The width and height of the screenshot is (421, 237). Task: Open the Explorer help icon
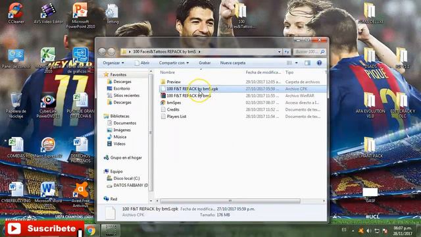319,63
